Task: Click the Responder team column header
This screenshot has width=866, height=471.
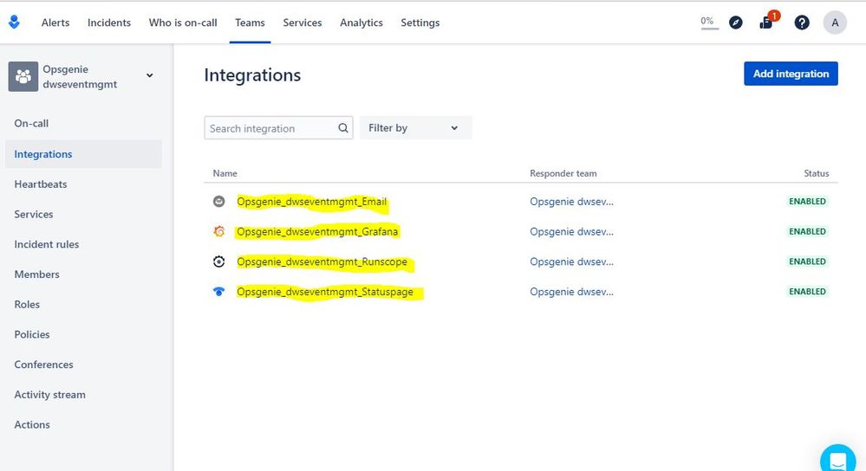Action: coord(563,173)
